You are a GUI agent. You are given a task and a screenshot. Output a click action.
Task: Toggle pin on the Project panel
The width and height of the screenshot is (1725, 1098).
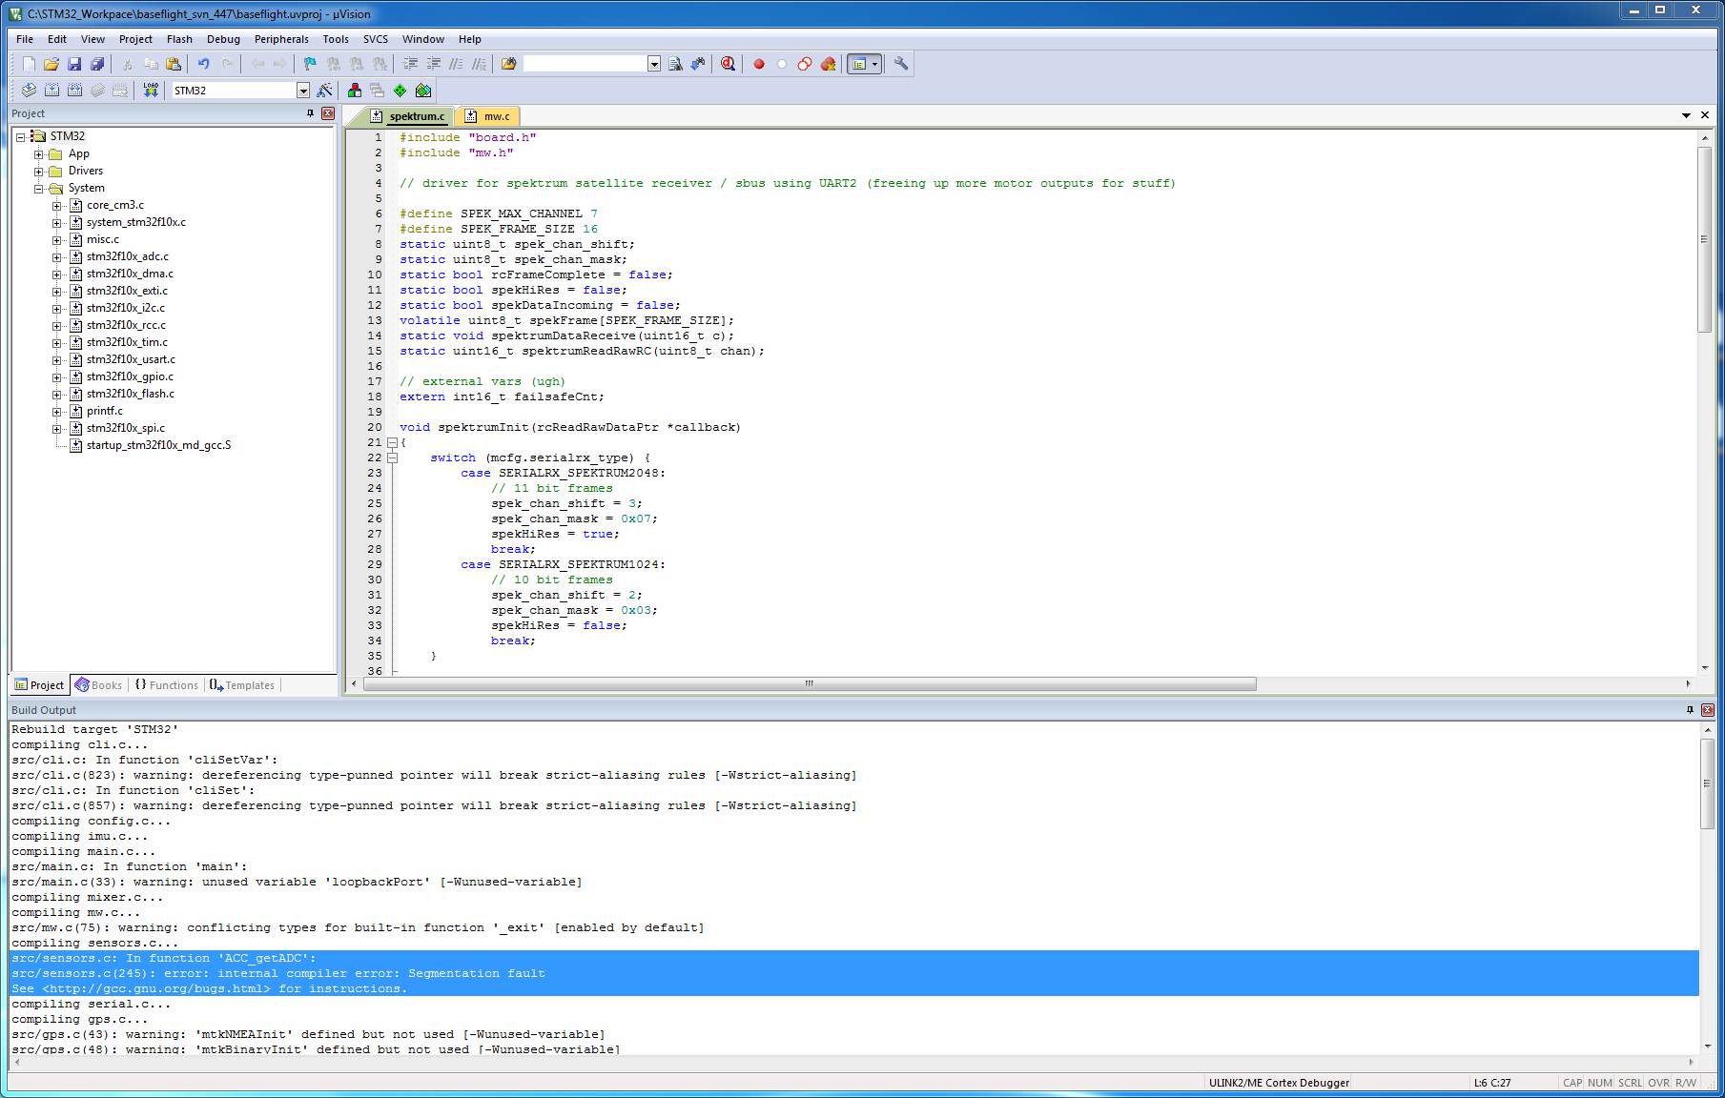click(x=310, y=113)
